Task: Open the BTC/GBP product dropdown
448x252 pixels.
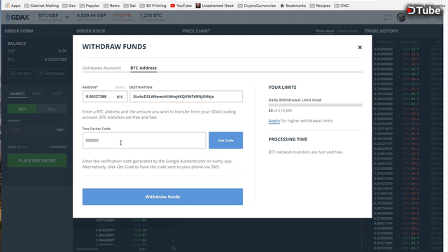Action: (54, 17)
